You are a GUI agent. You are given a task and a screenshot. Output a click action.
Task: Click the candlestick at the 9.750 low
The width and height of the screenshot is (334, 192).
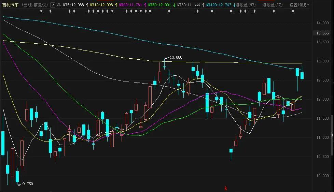point(17,176)
